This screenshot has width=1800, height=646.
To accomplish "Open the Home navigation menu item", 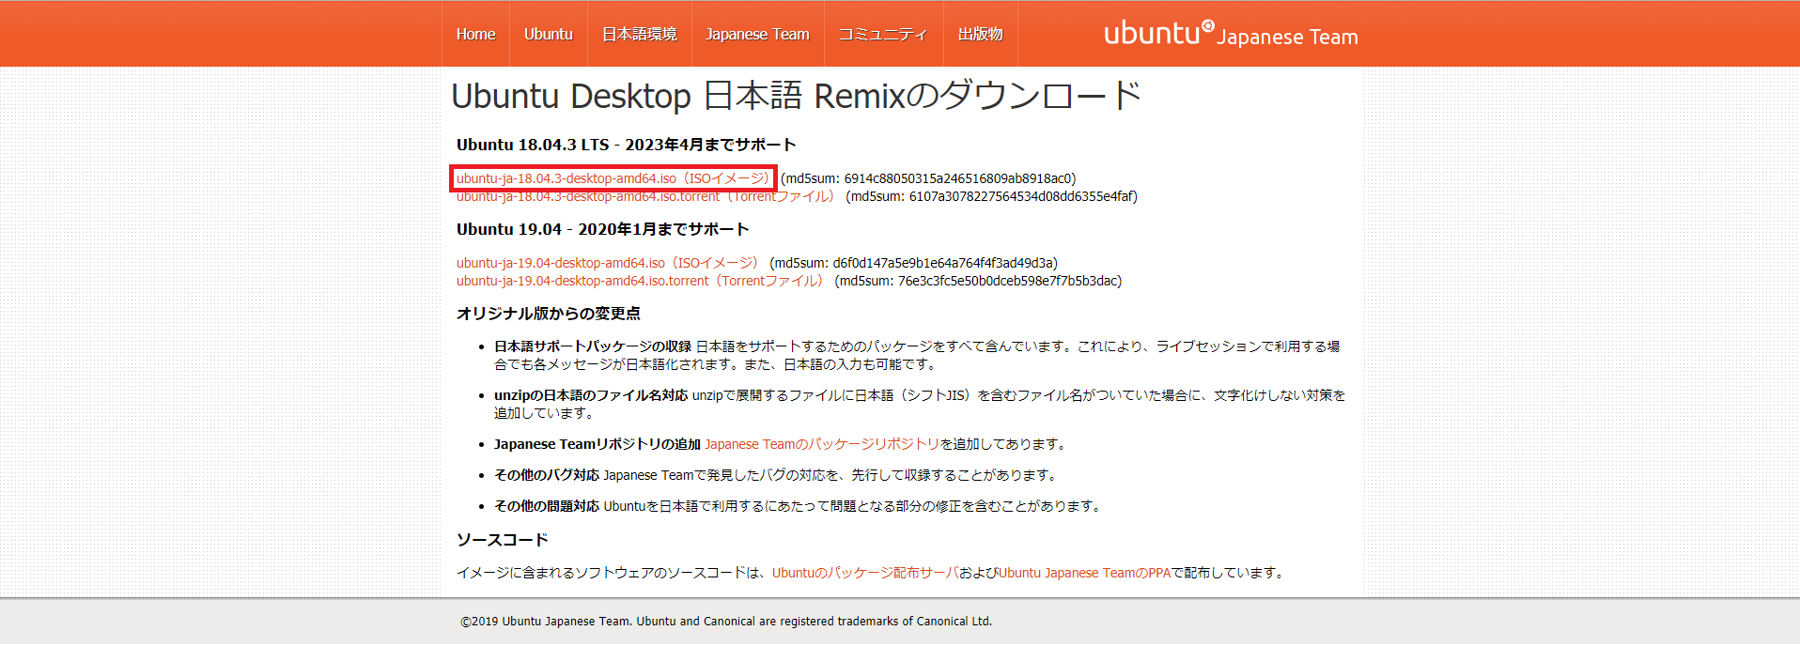I will coord(475,34).
